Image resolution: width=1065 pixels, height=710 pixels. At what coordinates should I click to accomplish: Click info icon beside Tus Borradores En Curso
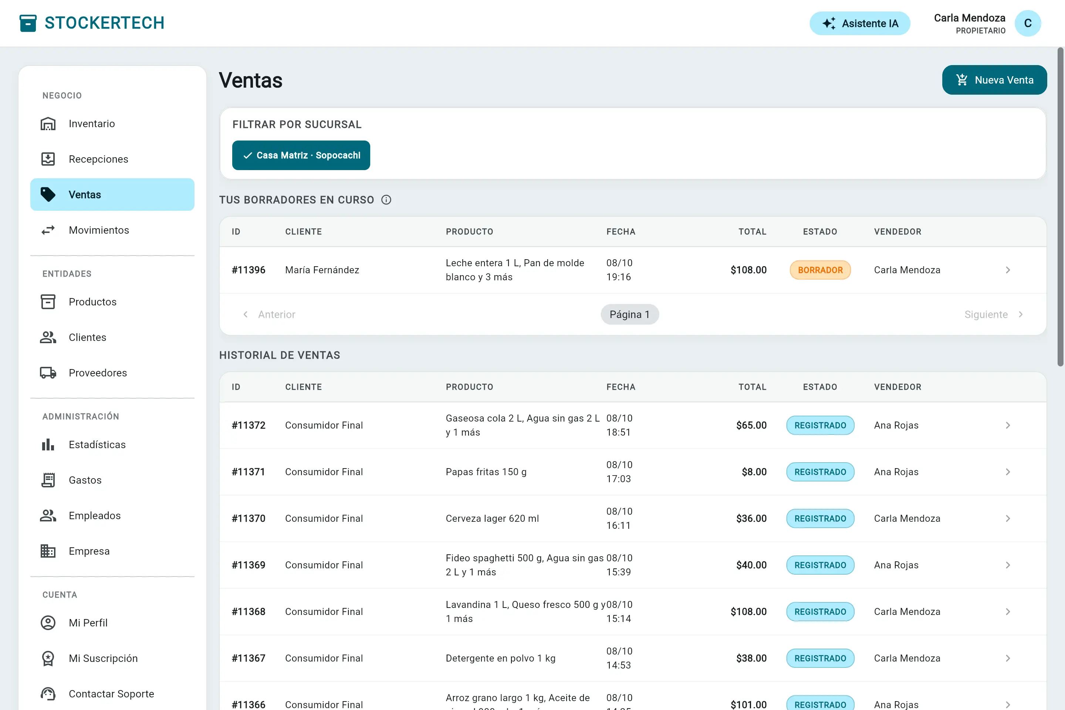(386, 200)
